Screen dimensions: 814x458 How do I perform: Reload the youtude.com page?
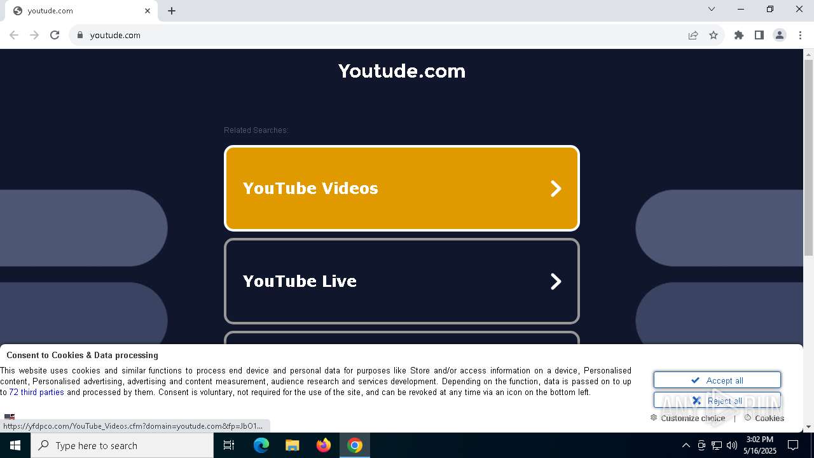click(x=55, y=35)
